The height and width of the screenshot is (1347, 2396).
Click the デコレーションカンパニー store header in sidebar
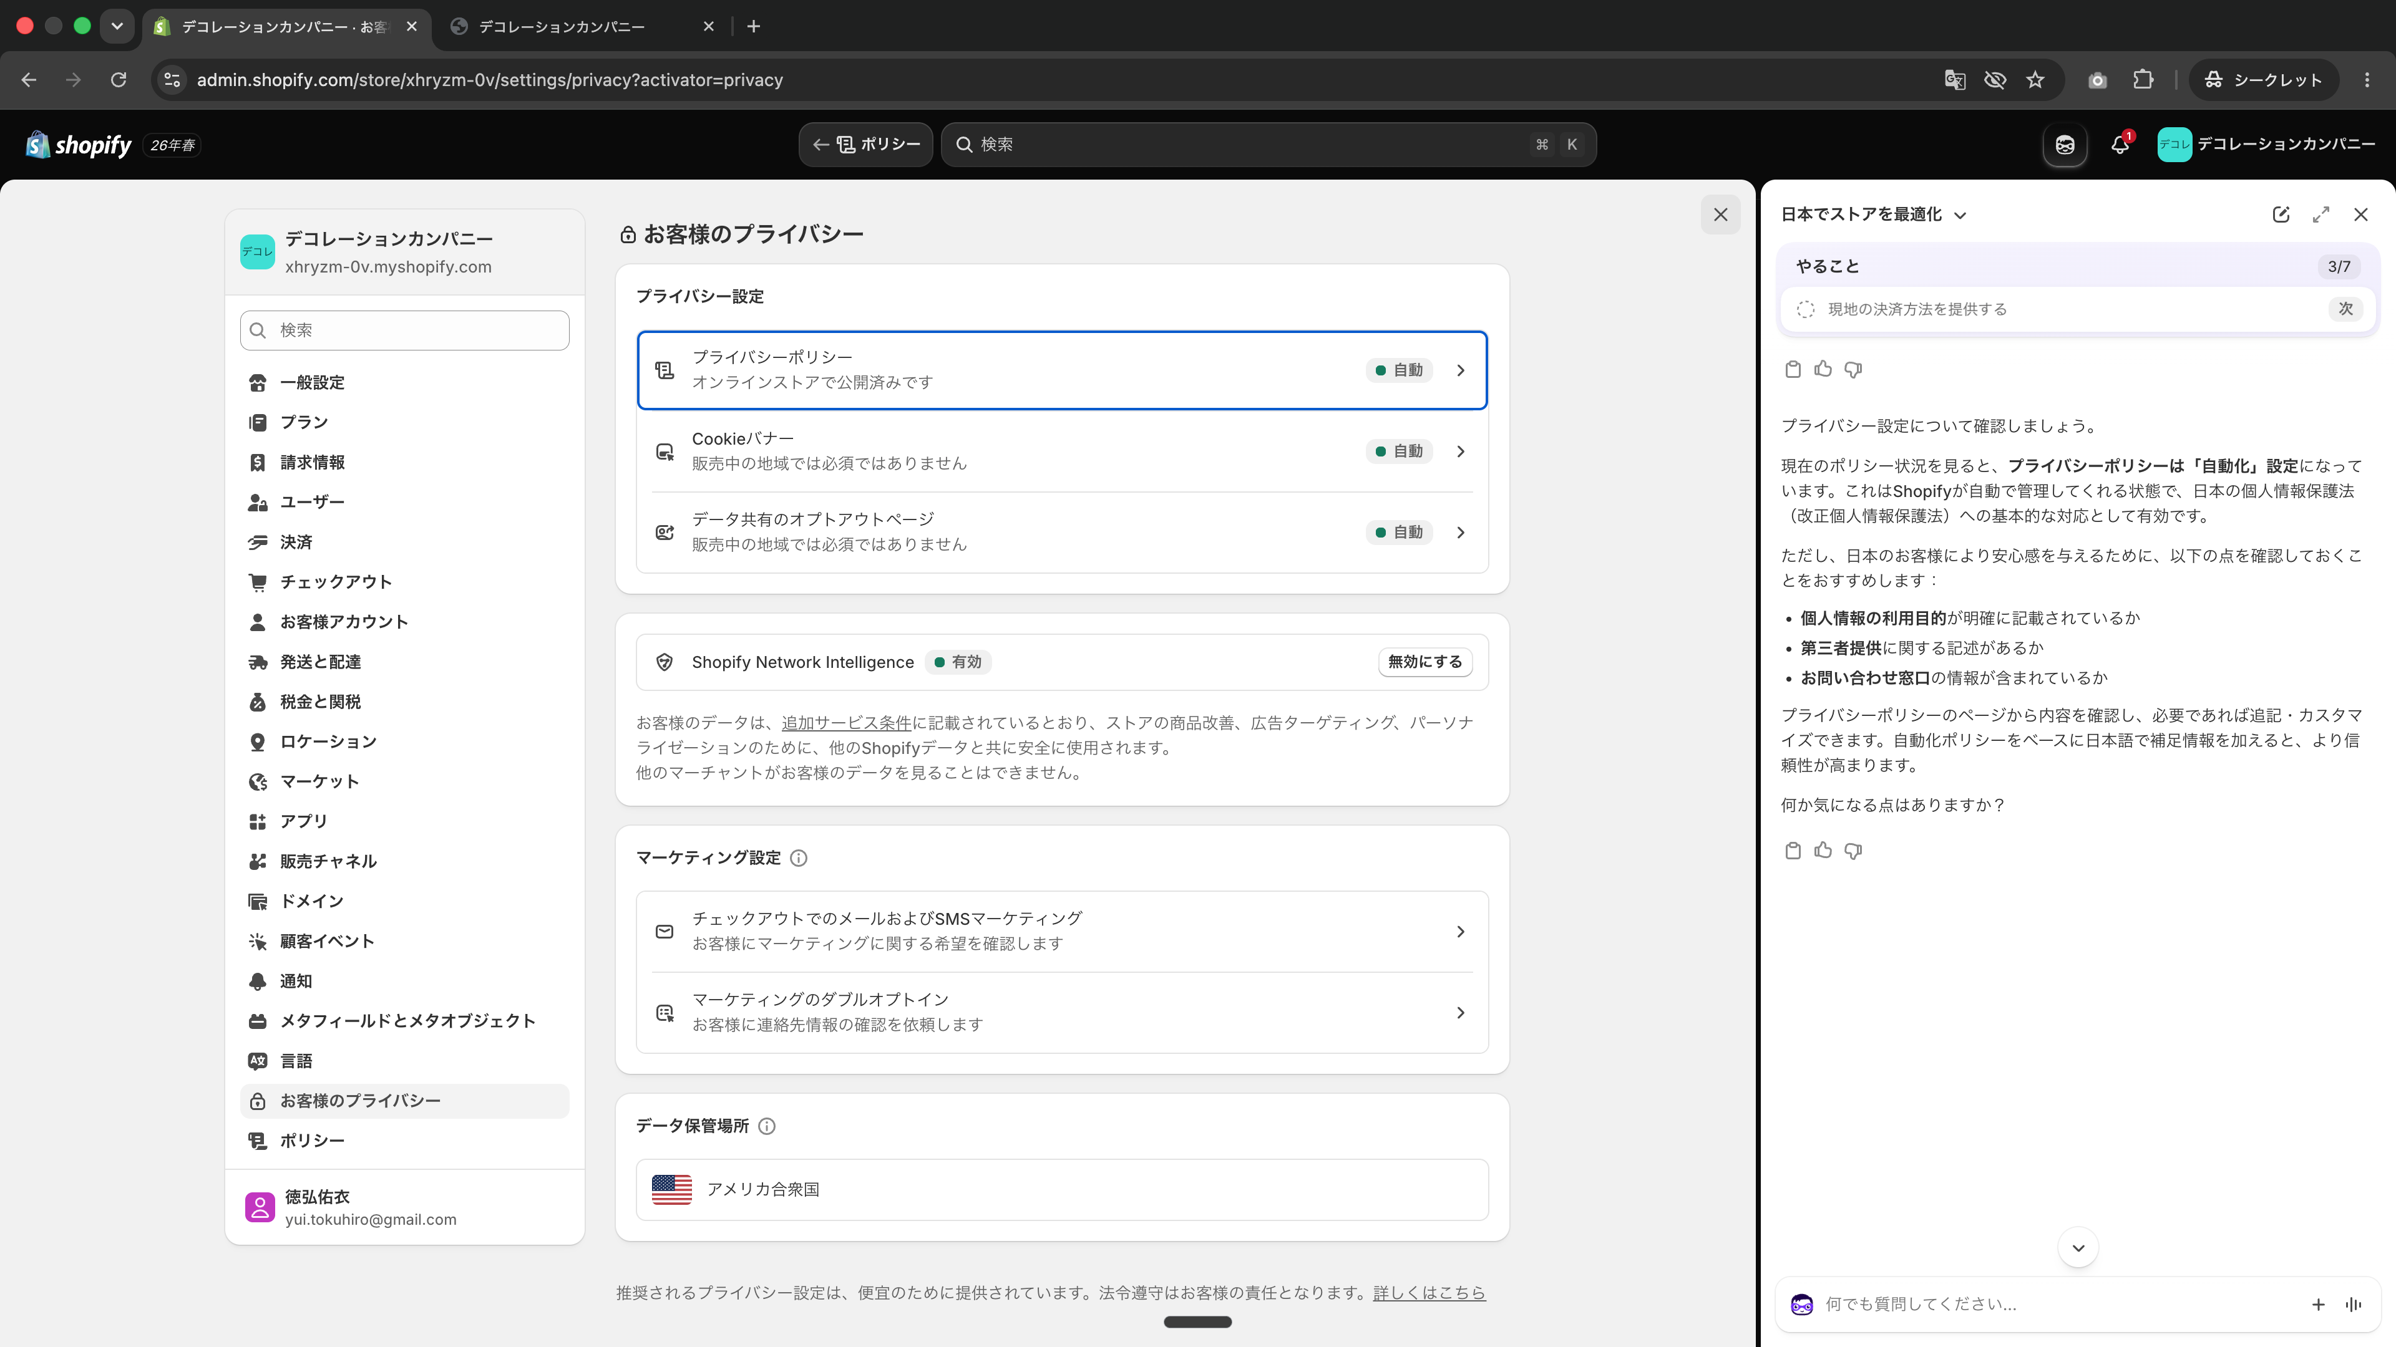(x=404, y=252)
